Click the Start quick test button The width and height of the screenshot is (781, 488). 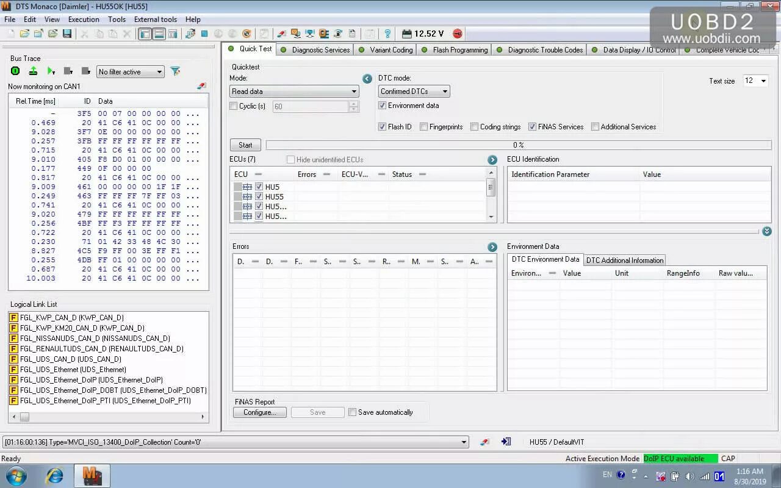(x=245, y=145)
